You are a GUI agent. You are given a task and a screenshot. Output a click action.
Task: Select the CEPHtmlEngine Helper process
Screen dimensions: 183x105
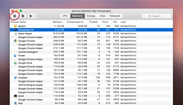pos(31,85)
